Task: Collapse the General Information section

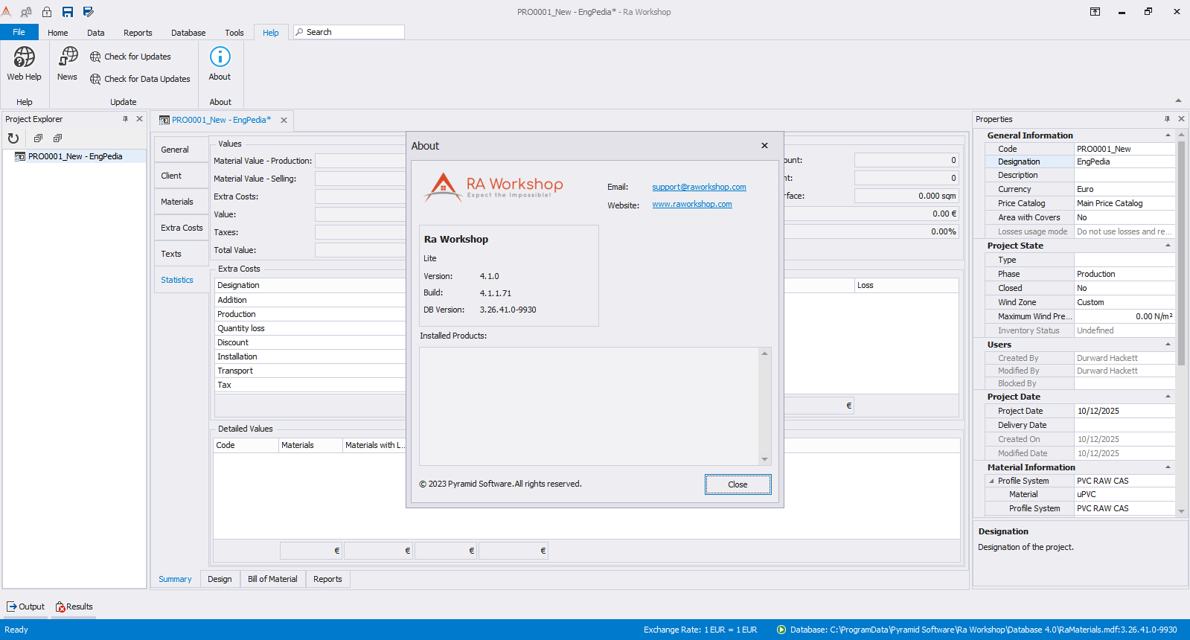Action: point(1168,135)
